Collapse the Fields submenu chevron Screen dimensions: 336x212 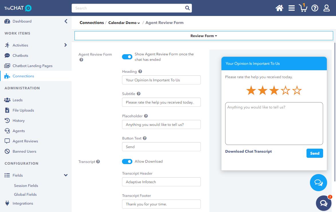[x=66, y=175]
